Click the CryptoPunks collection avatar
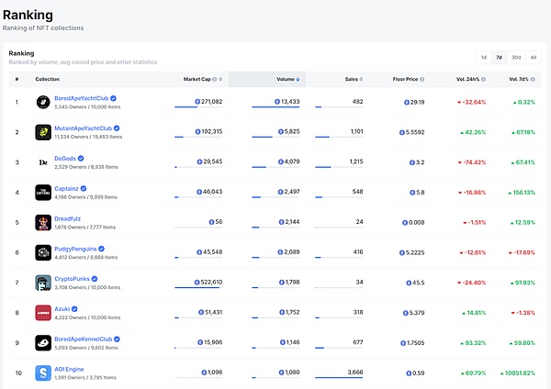551x389 pixels. [x=43, y=283]
